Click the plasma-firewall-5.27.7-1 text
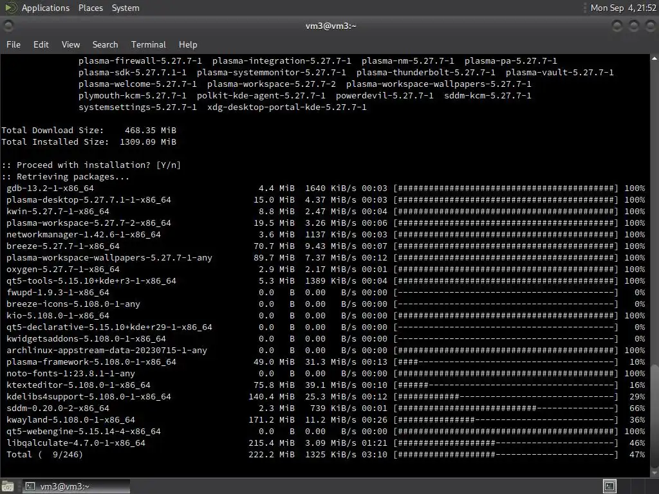The height and width of the screenshot is (494, 659). point(140,61)
